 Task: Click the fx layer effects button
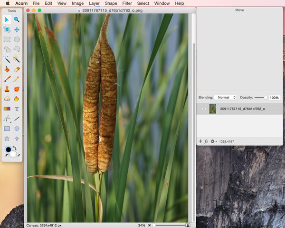coord(207,141)
